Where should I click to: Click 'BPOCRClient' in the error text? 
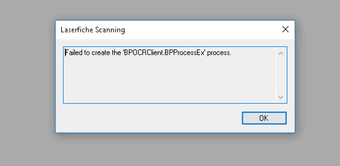(x=146, y=53)
